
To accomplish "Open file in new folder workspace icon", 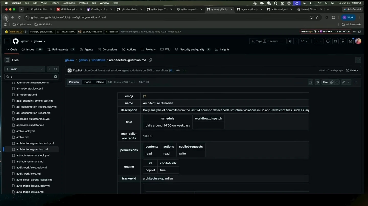I will pos(310,82).
